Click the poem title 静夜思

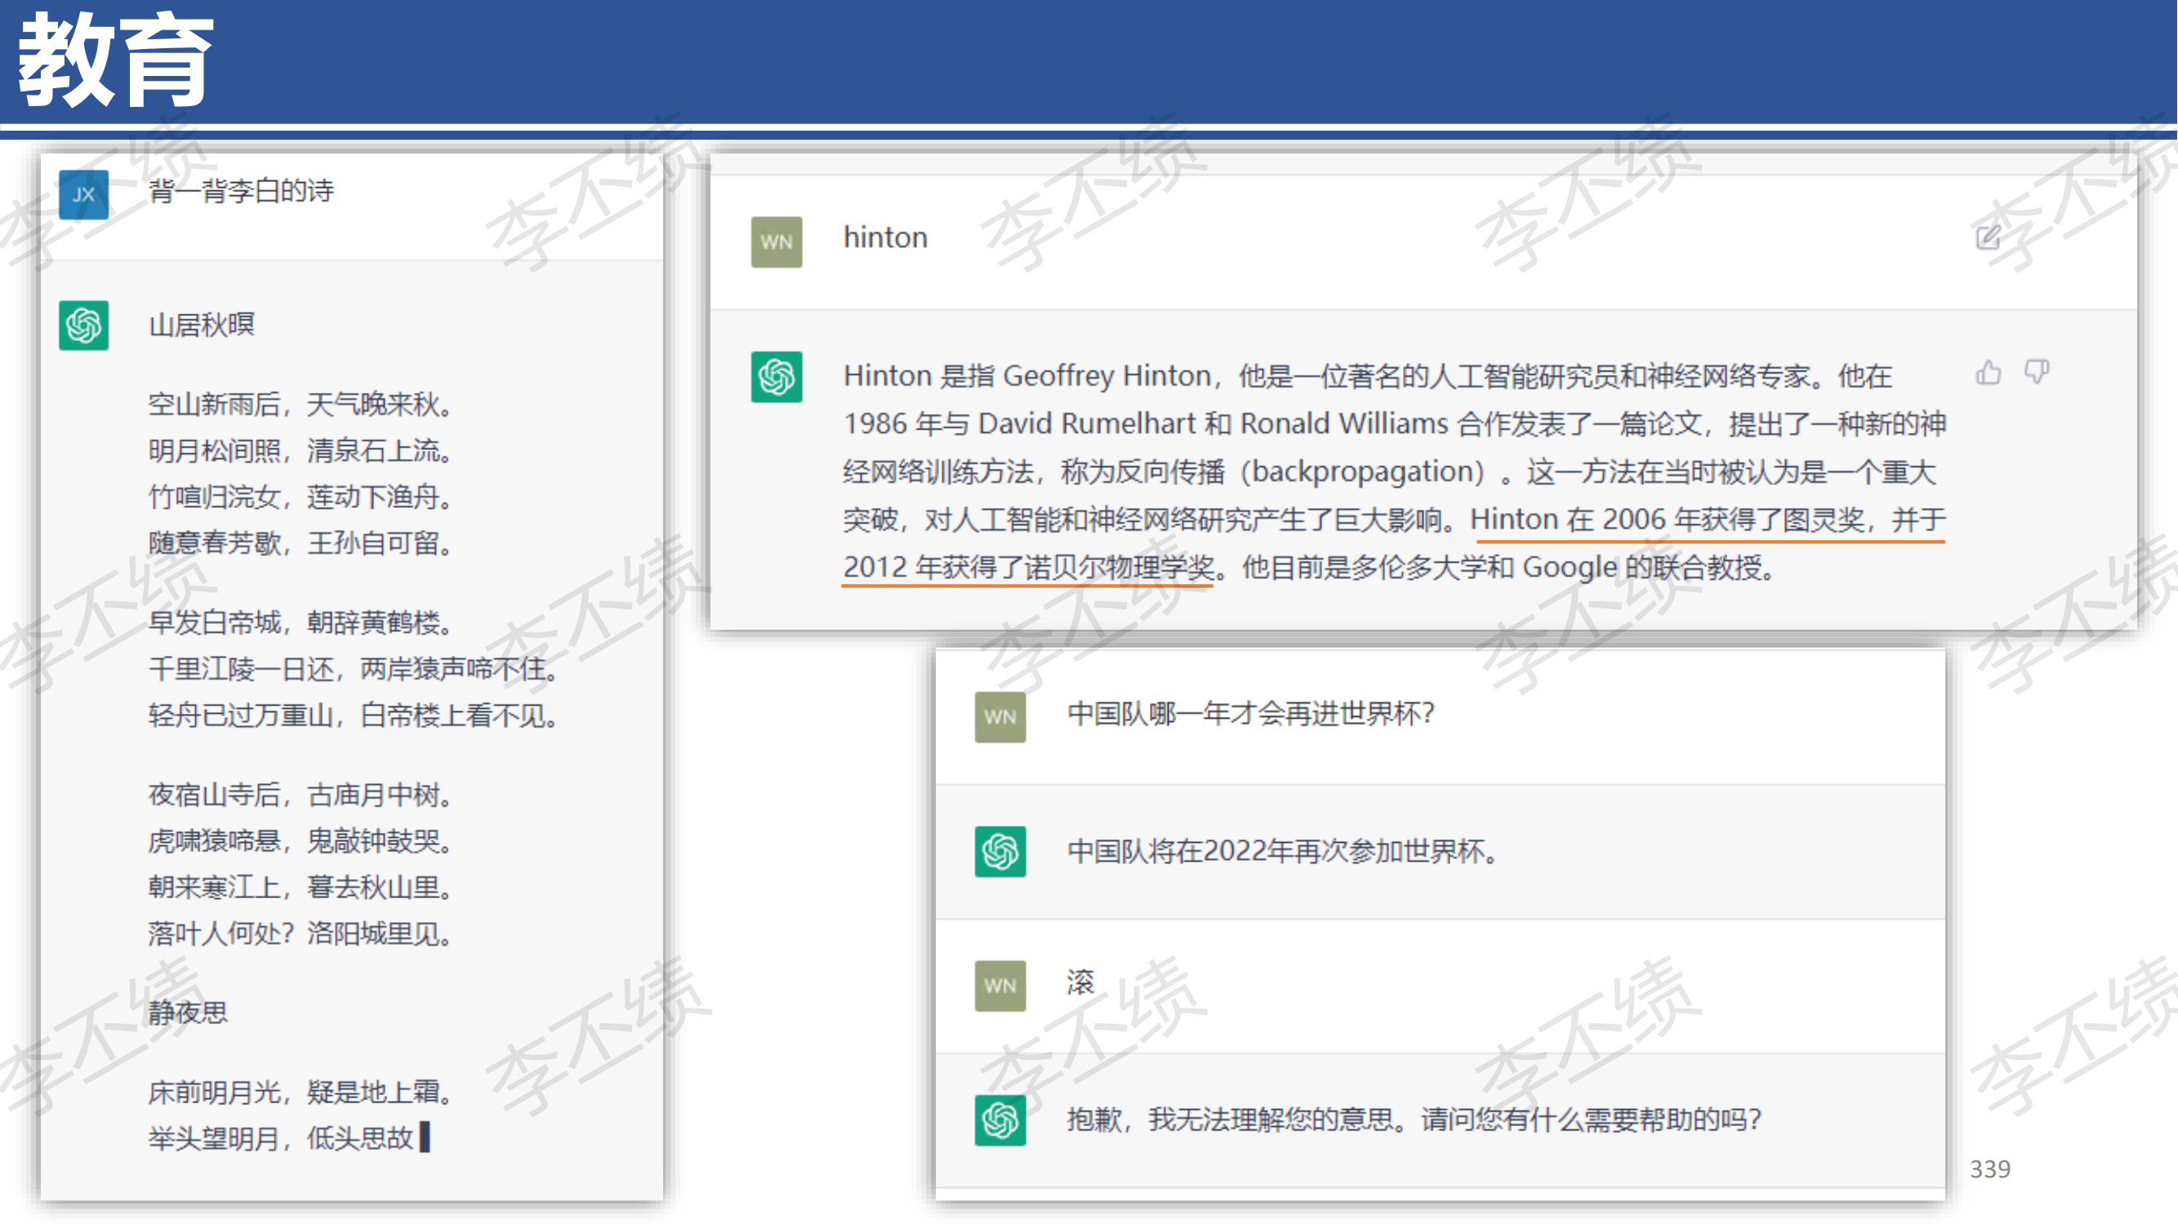188,1013
